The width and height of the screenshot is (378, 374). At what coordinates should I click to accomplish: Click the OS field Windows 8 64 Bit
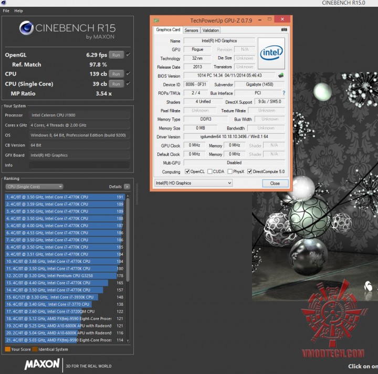[79, 135]
